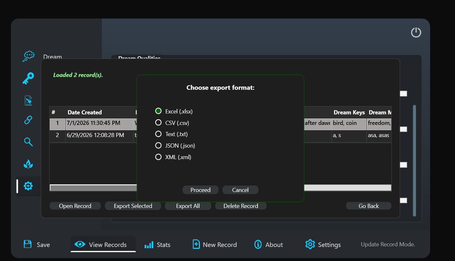Choose the XML (.xml) radio option
Viewport: 455px width, 261px height.
(x=173, y=157)
